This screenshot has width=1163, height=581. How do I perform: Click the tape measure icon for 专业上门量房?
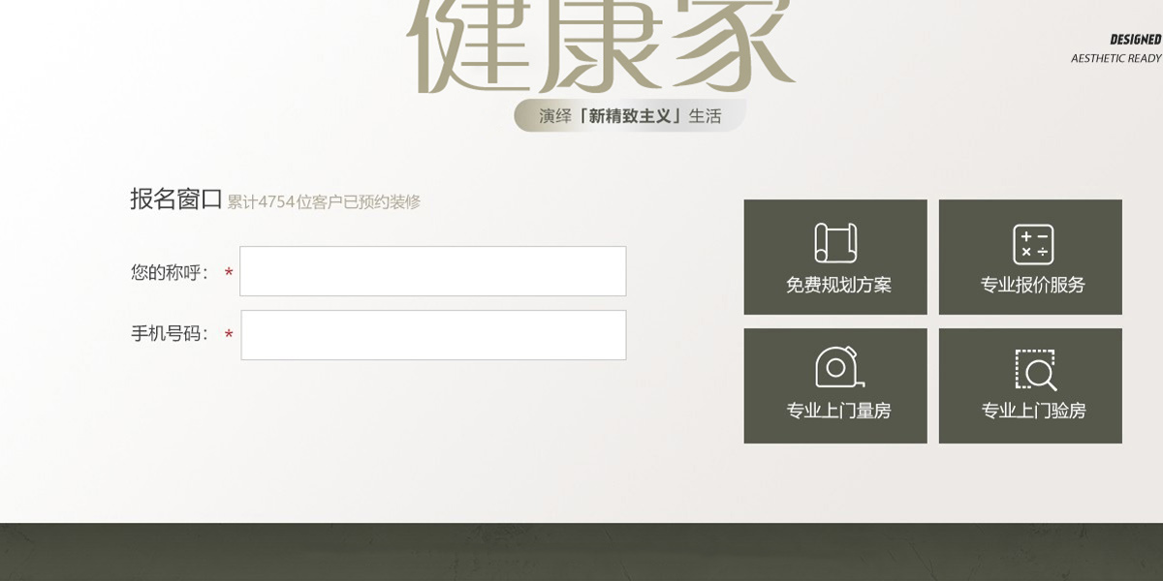(x=839, y=368)
